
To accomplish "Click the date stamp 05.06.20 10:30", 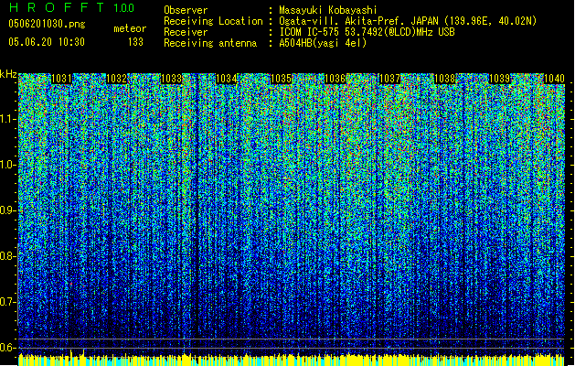I will 46,42.
